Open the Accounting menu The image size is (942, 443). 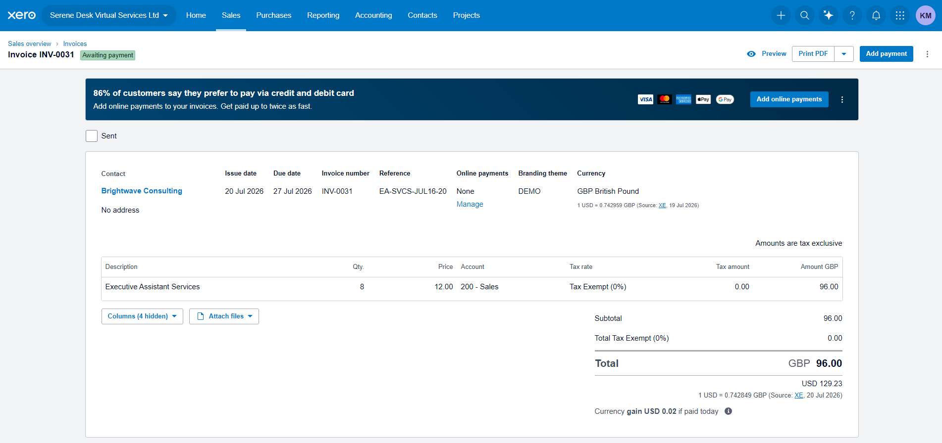pyautogui.click(x=373, y=15)
